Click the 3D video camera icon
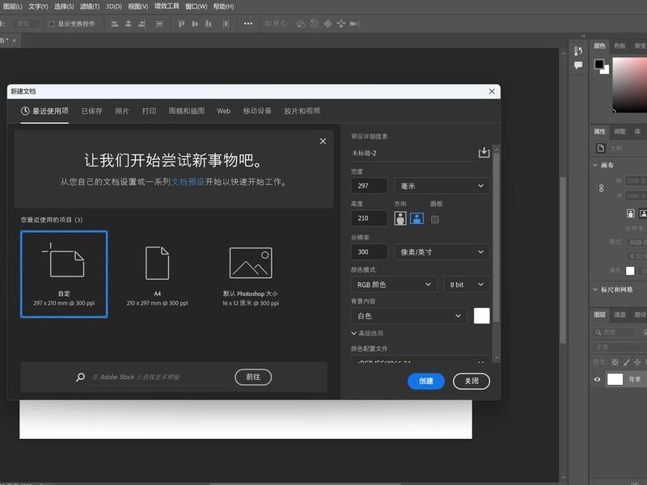 pos(354,24)
